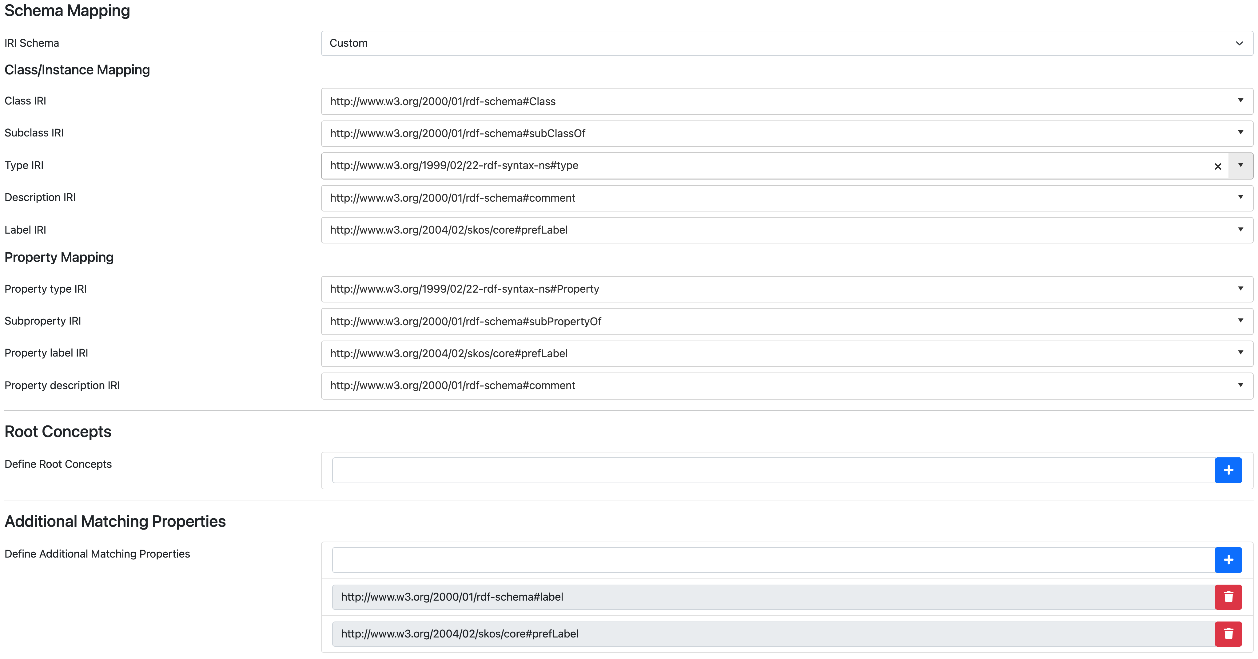The height and width of the screenshot is (659, 1258).
Task: Expand the Label IRI options
Action: tap(1241, 229)
